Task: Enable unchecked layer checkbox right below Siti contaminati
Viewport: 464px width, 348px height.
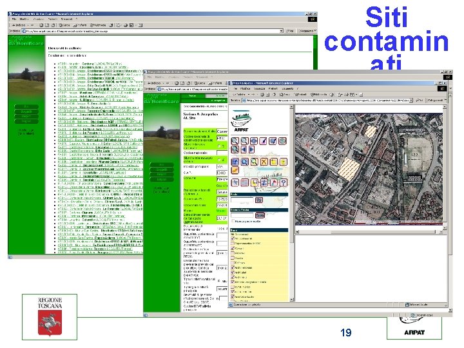Action: [x=233, y=243]
